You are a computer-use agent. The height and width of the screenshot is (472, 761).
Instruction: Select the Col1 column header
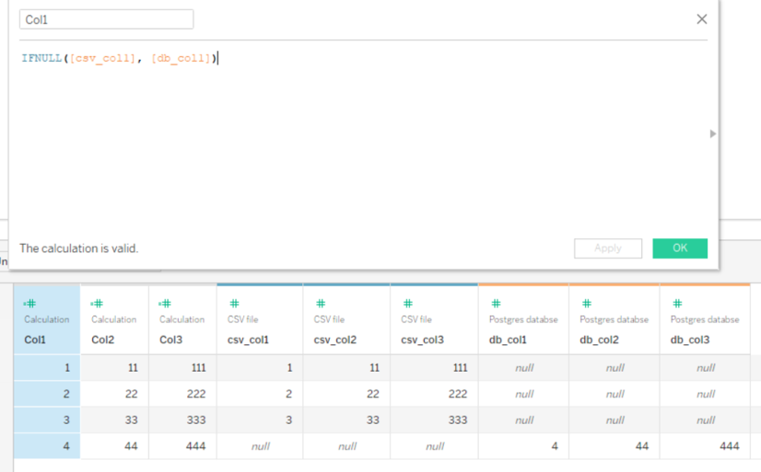(x=47, y=320)
